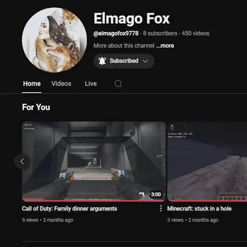Image resolution: width=247 pixels, height=247 pixels.
Task: Open 'Minecraft: stuck in a hole' title link
Action: point(199,209)
